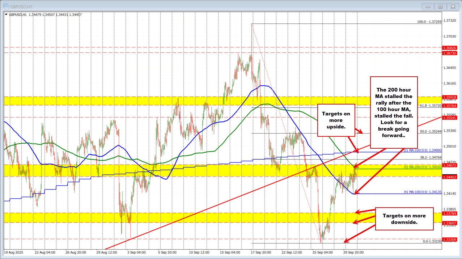The height and width of the screenshot is (259, 462).
Task: Open the quote details via the black triangle
Action: coord(6,14)
